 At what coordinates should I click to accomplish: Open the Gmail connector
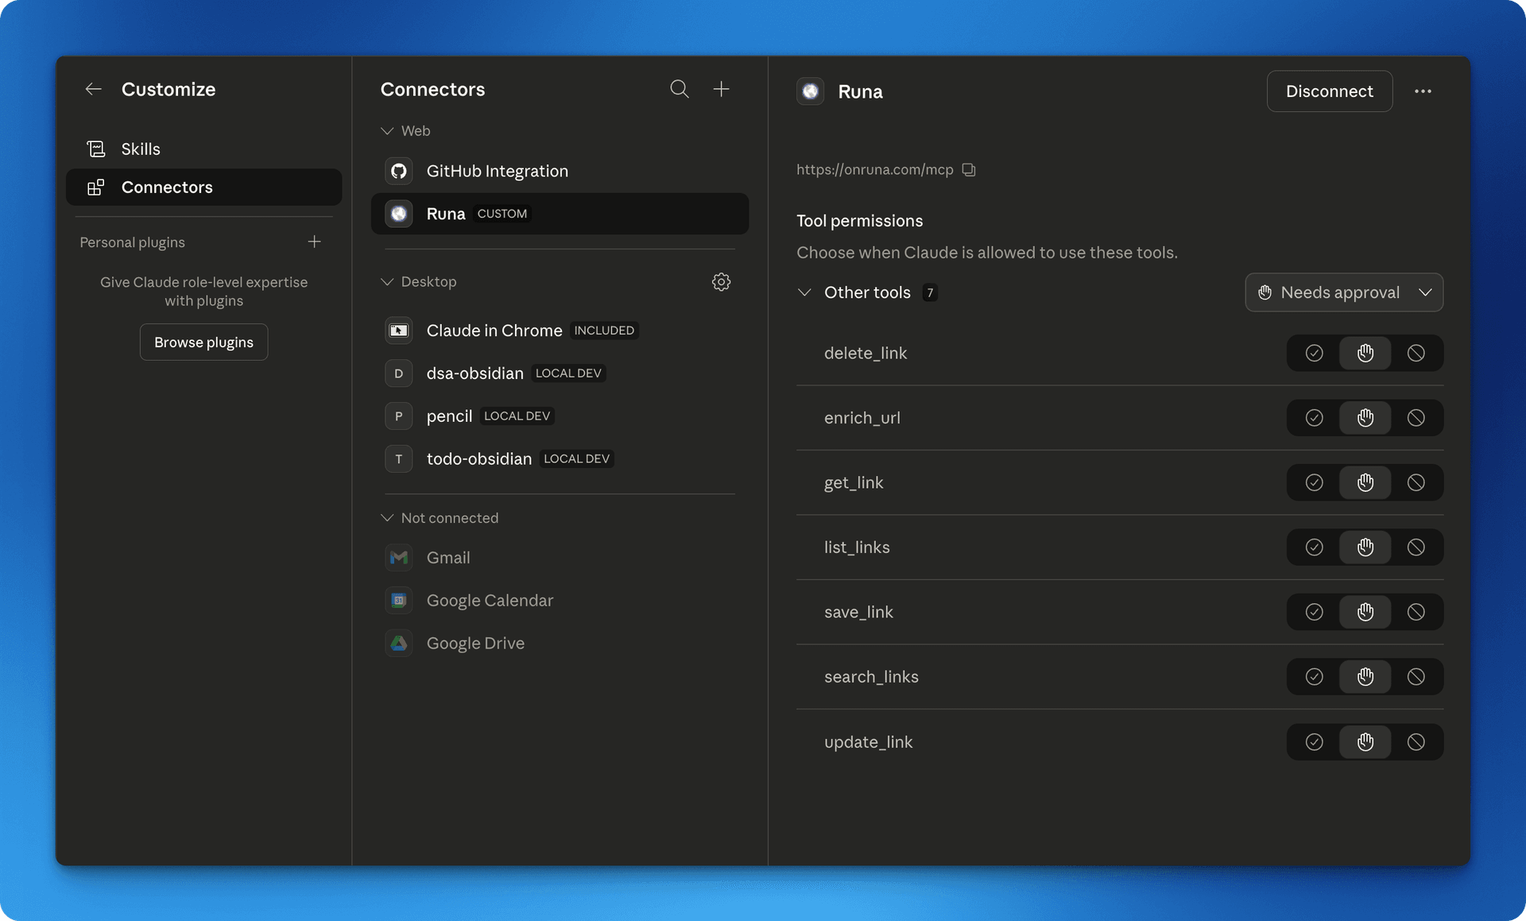click(x=560, y=557)
